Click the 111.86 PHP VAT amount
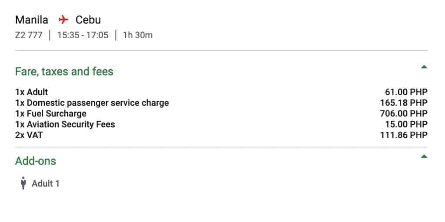 [404, 135]
